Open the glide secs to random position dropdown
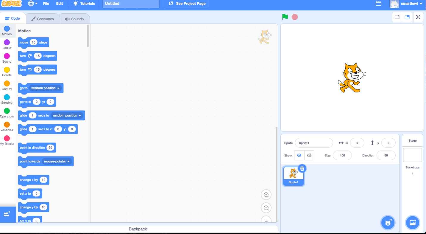The height and width of the screenshot is (234, 426). tap(67, 116)
